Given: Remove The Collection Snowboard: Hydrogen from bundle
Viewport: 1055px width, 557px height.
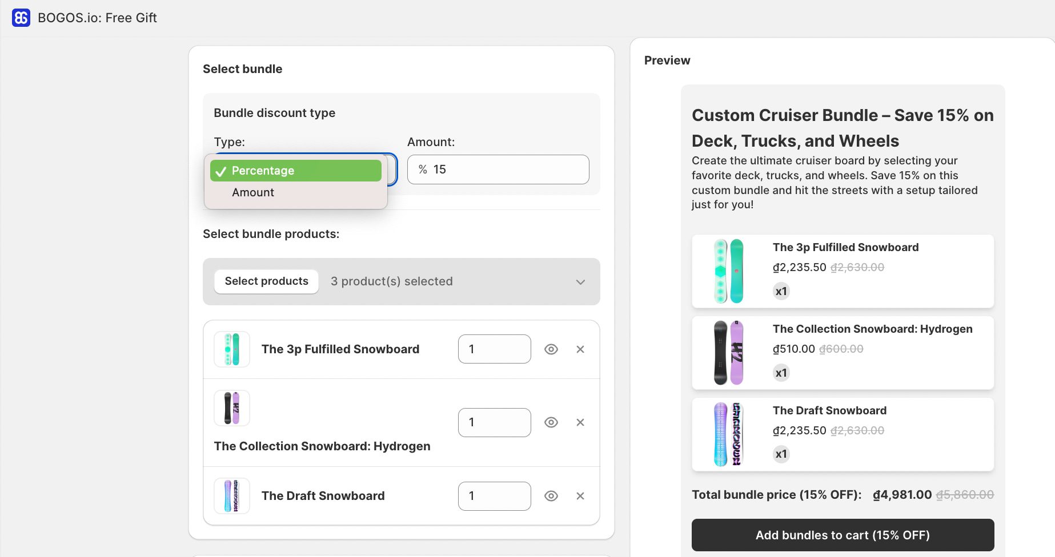Looking at the screenshot, I should pos(580,422).
